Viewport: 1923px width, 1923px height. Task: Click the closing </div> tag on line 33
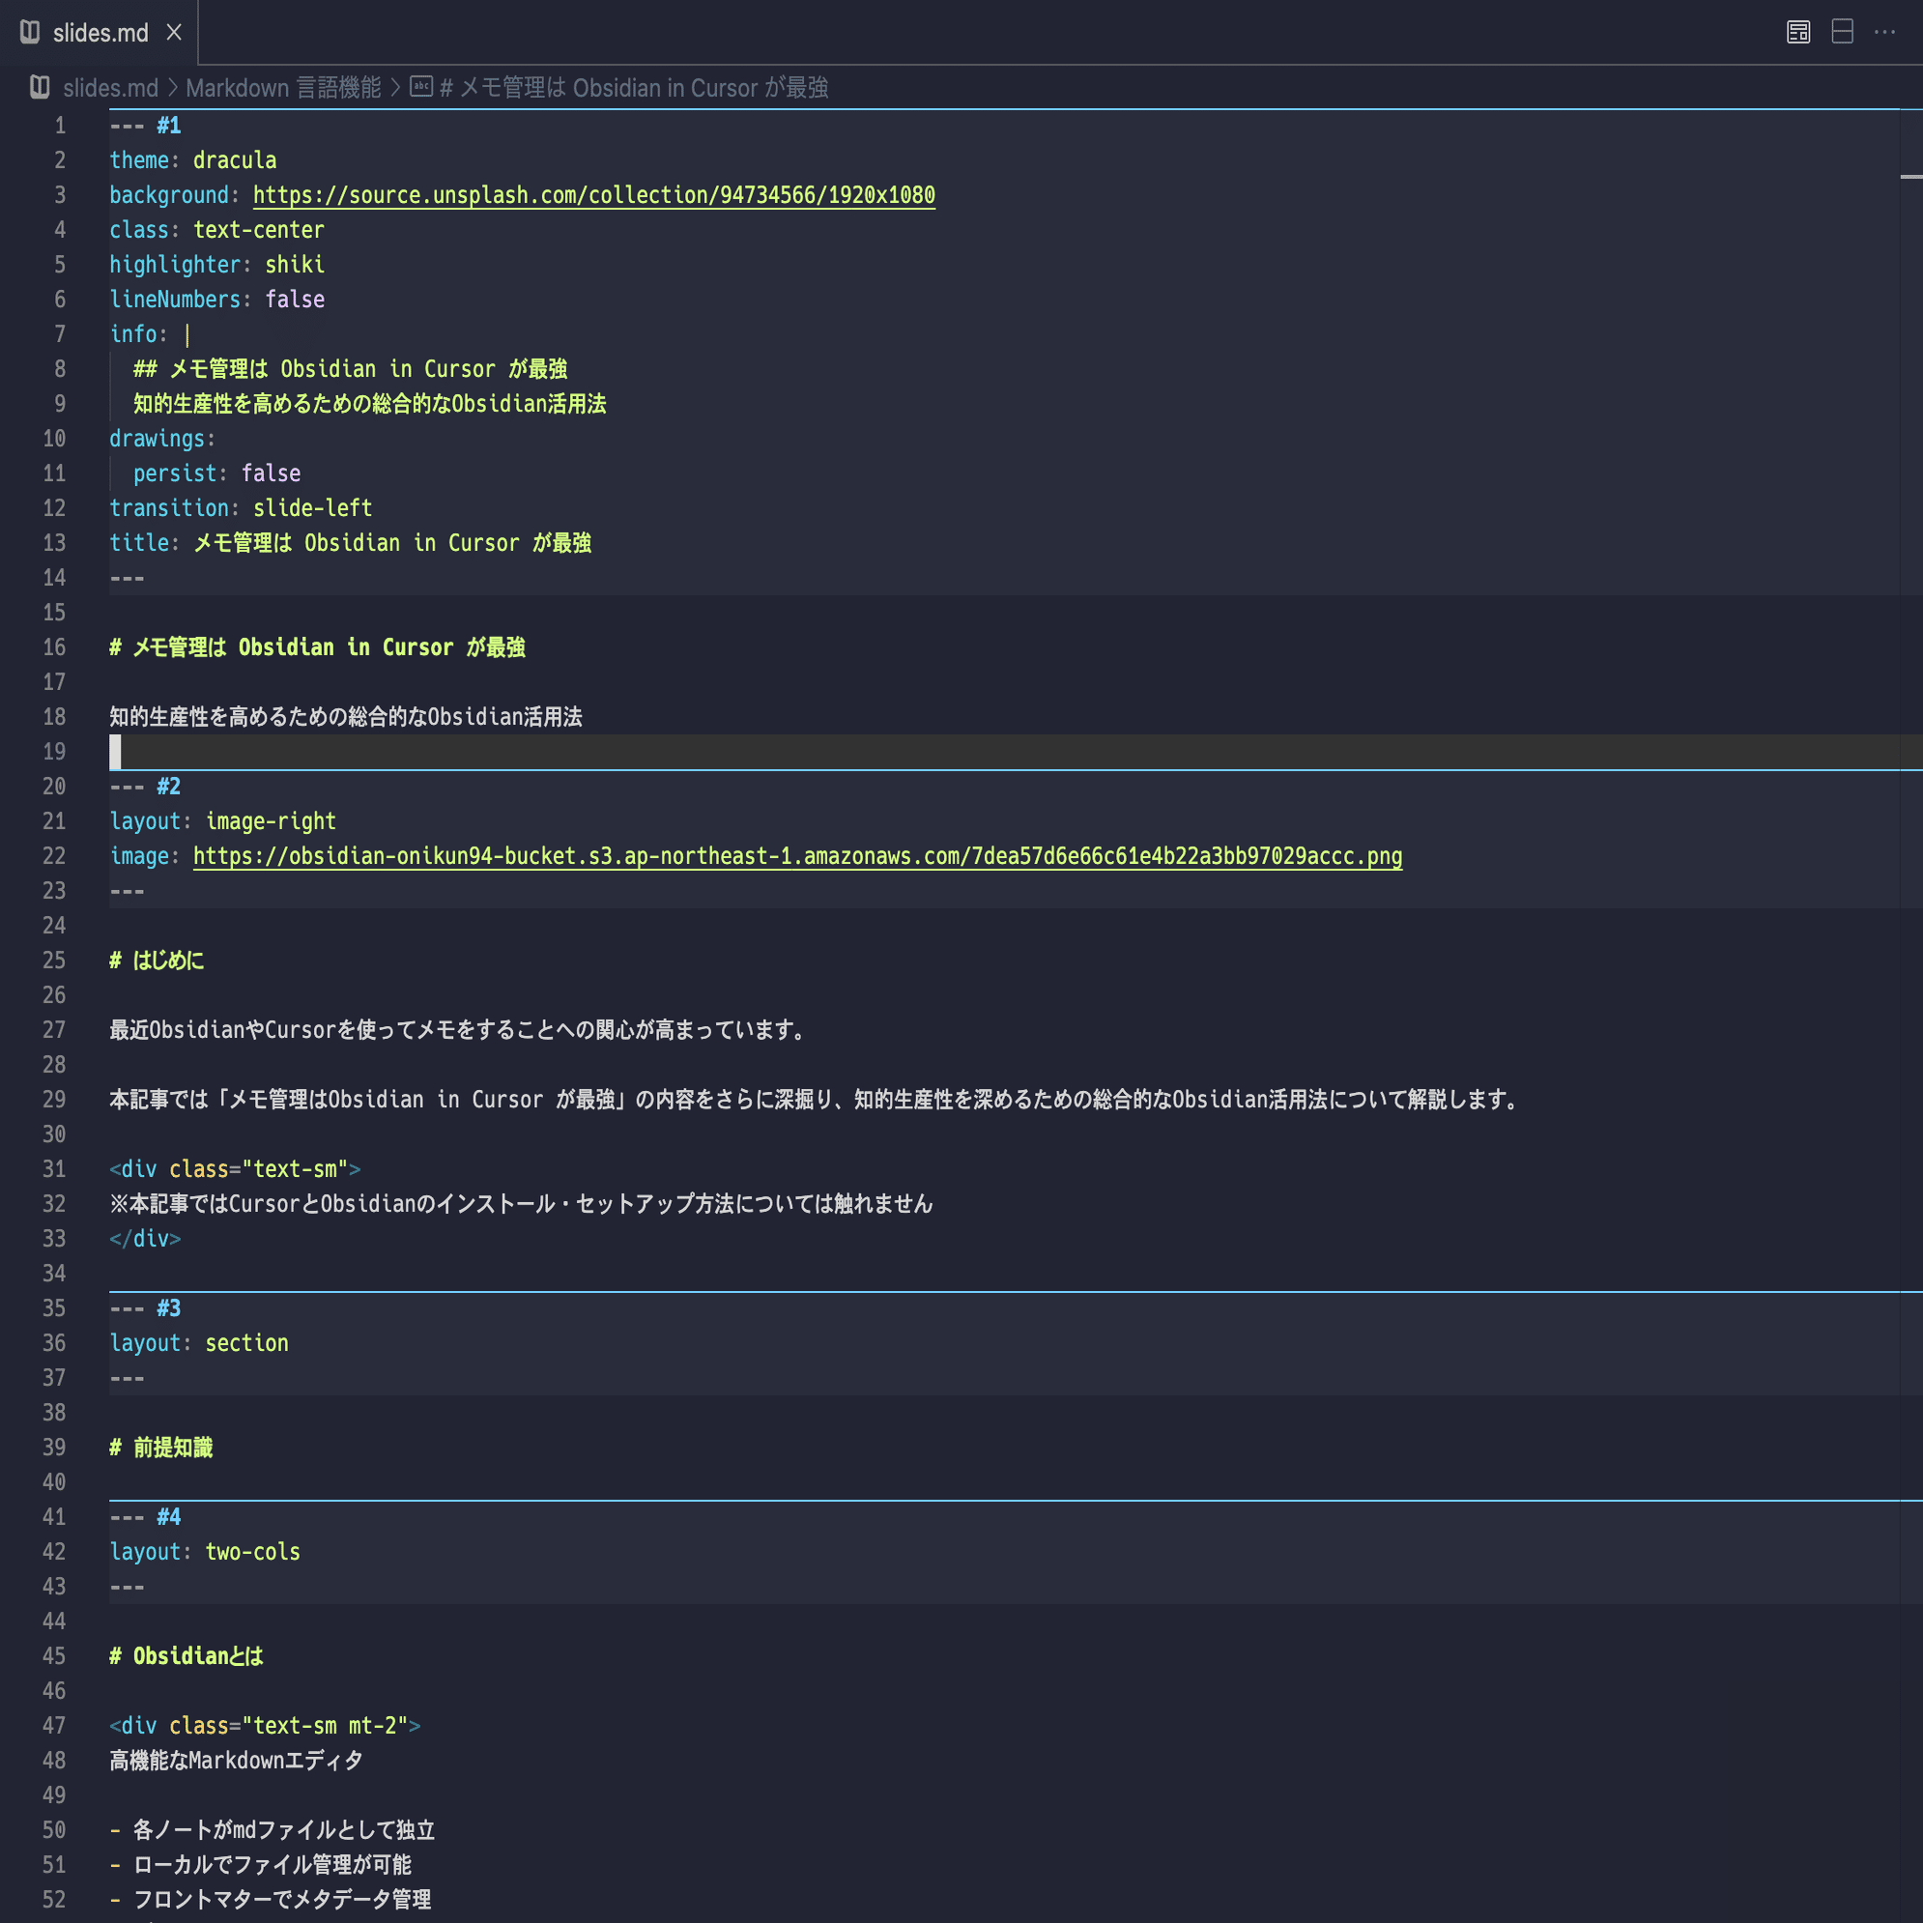[145, 1239]
